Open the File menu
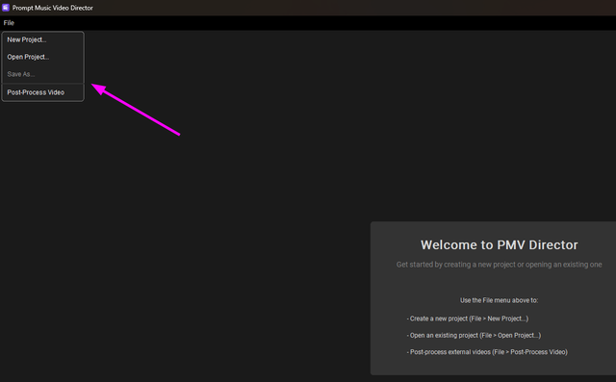The width and height of the screenshot is (616, 382). pyautogui.click(x=9, y=23)
